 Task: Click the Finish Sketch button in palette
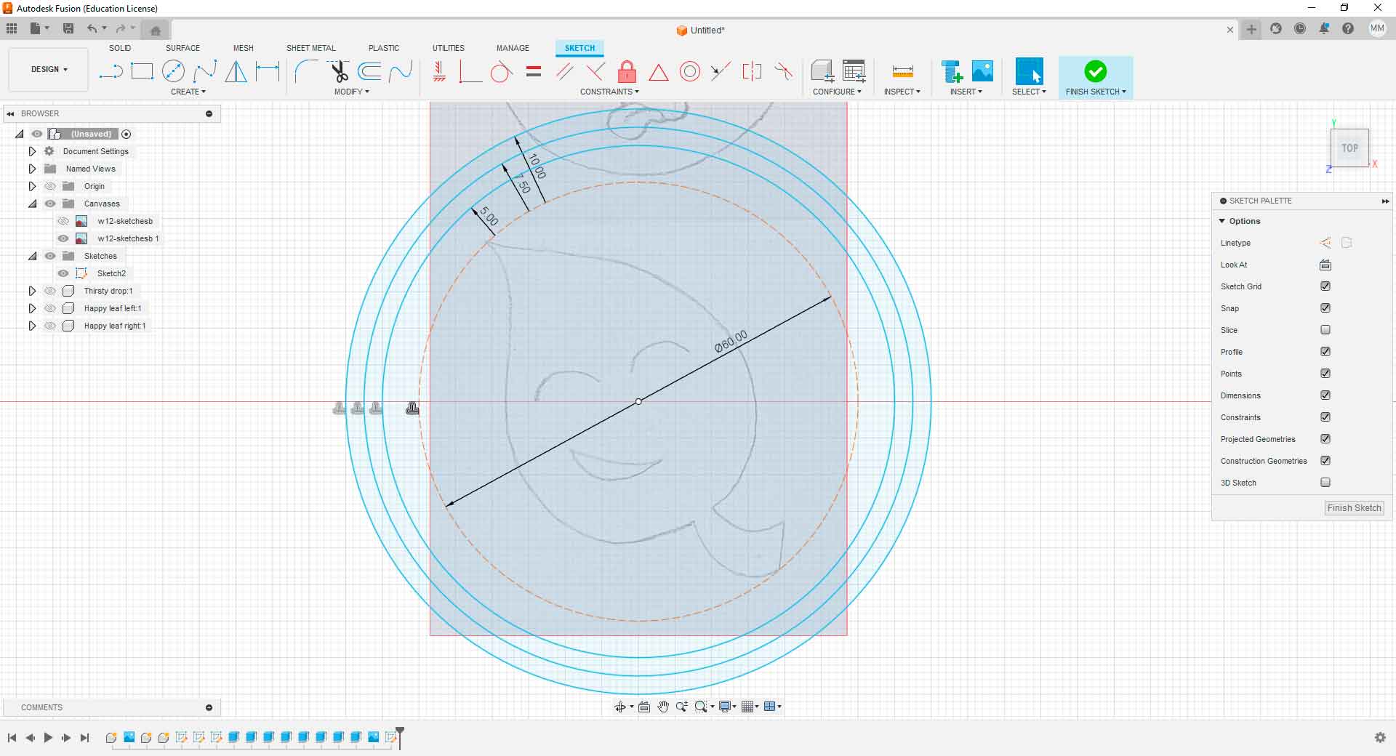(1354, 508)
